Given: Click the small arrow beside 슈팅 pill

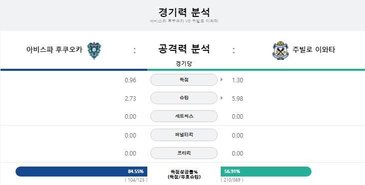Looking at the screenshot, I should (x=222, y=98).
